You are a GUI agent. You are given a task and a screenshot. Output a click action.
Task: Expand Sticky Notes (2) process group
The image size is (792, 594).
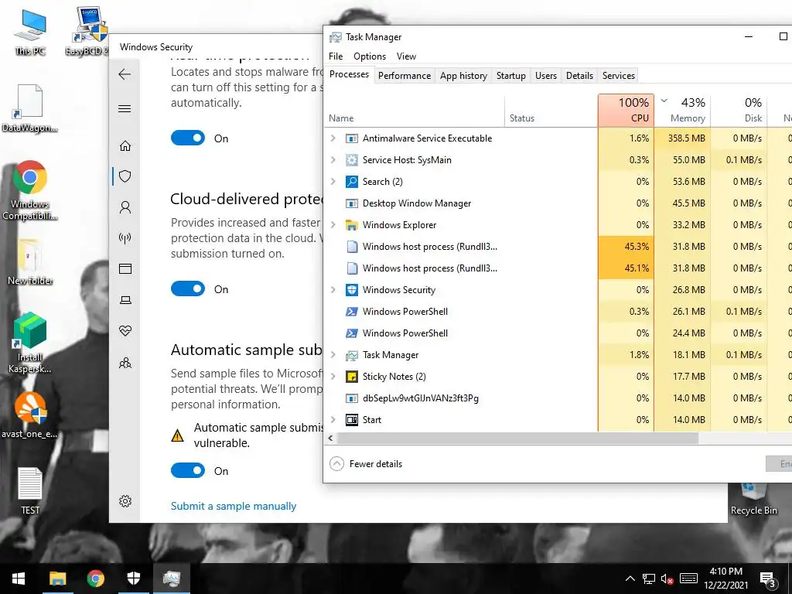coord(333,377)
